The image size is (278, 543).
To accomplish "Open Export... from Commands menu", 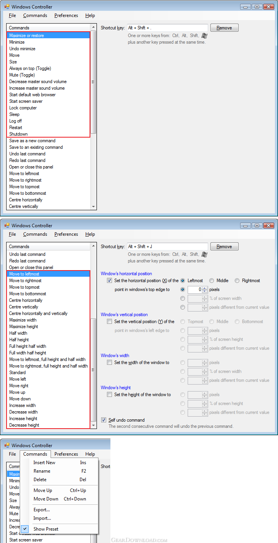I will [60, 510].
